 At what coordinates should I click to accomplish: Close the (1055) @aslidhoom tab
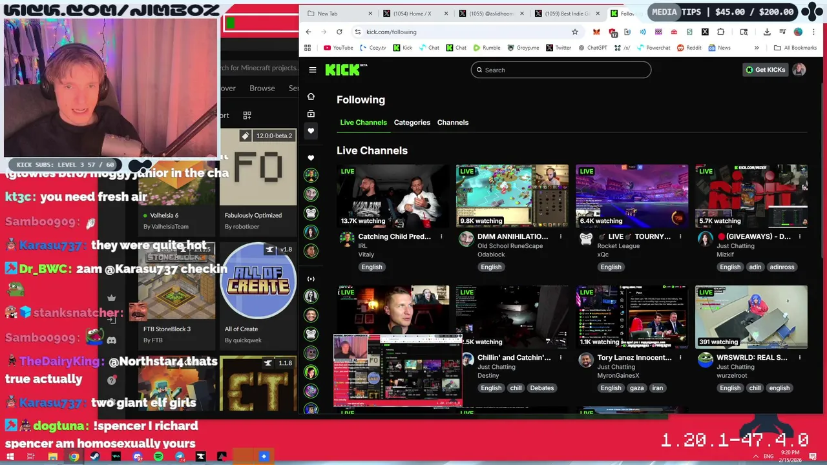[522, 14]
